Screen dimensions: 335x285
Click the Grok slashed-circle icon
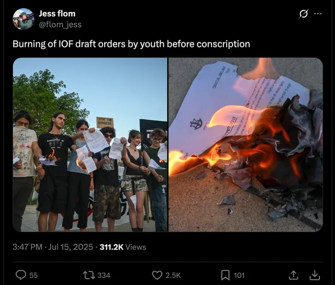click(x=304, y=14)
